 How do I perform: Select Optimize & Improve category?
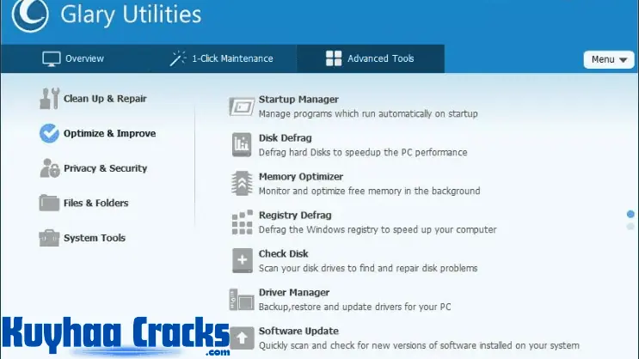[x=109, y=134]
